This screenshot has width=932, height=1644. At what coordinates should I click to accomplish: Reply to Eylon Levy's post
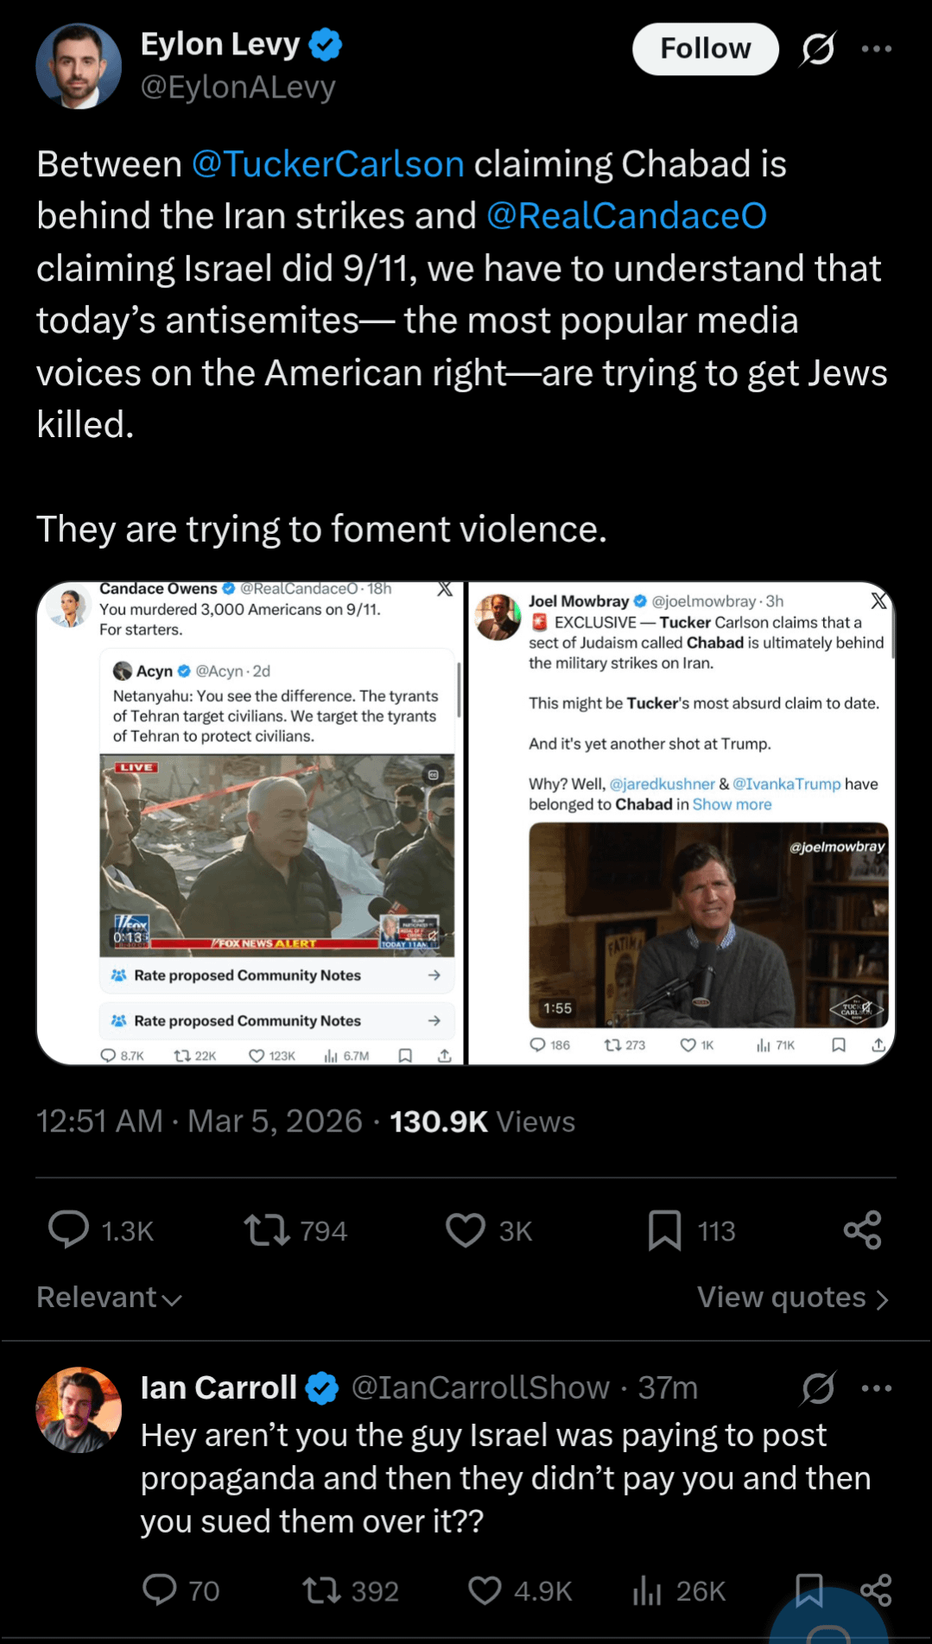click(x=69, y=1229)
